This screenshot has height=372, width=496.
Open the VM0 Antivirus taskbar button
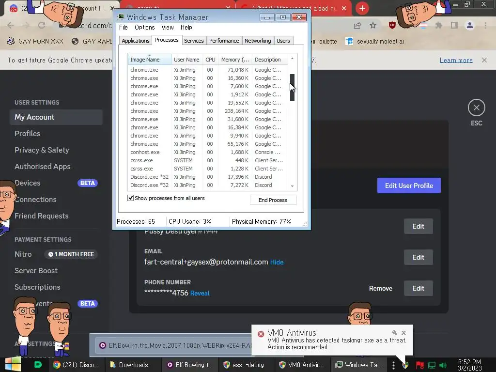(302, 365)
